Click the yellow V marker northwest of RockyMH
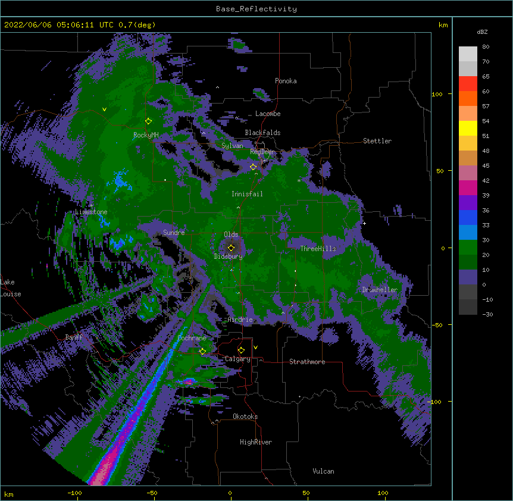This screenshot has width=513, height=501. point(104,109)
